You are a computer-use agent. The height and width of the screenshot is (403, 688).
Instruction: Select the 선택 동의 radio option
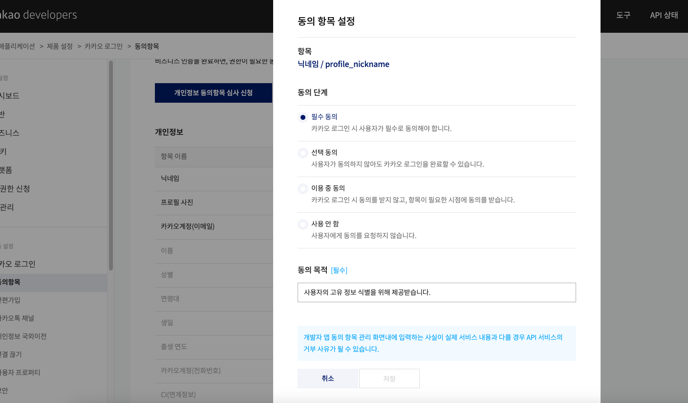[x=303, y=153]
